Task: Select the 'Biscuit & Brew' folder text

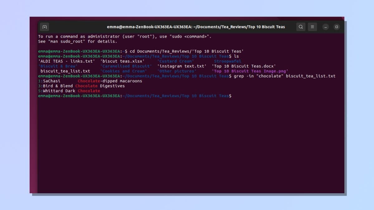Action: (58, 66)
